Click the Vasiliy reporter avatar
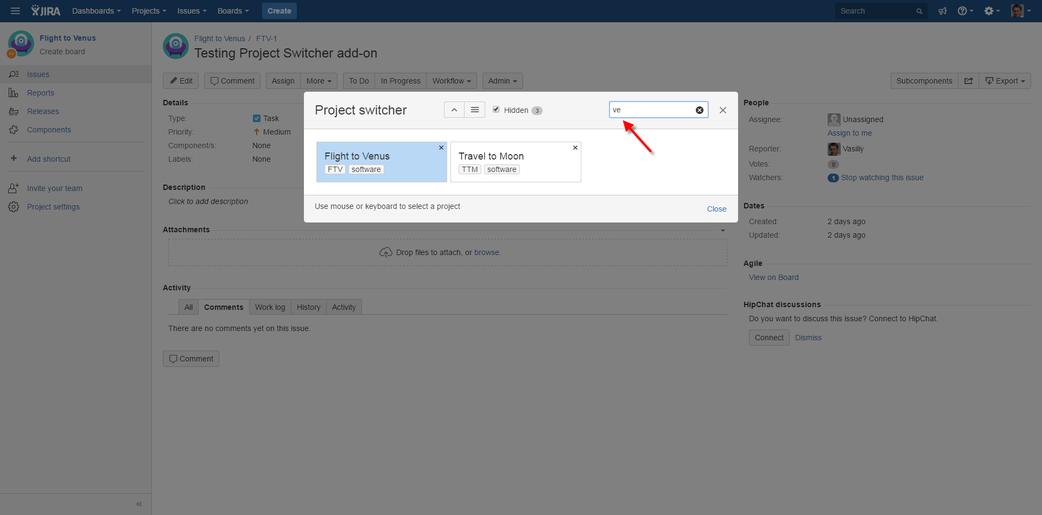Image resolution: width=1042 pixels, height=515 pixels. coord(834,149)
